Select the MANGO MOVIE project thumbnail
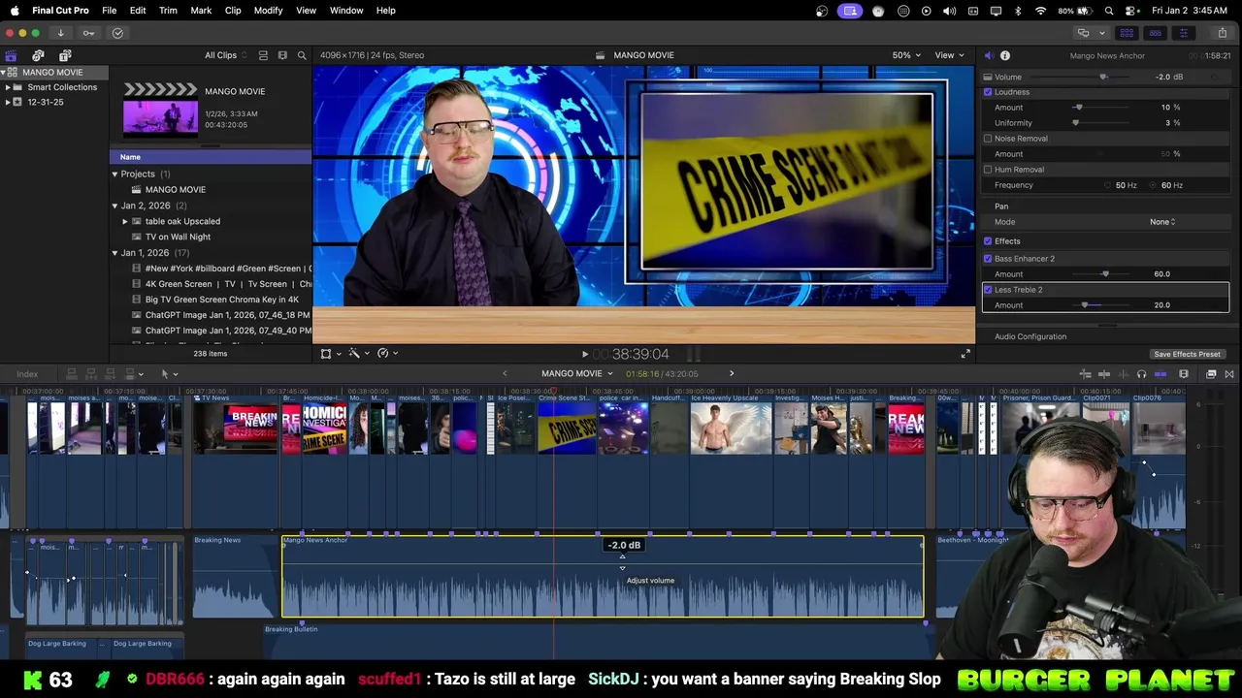 click(x=160, y=109)
